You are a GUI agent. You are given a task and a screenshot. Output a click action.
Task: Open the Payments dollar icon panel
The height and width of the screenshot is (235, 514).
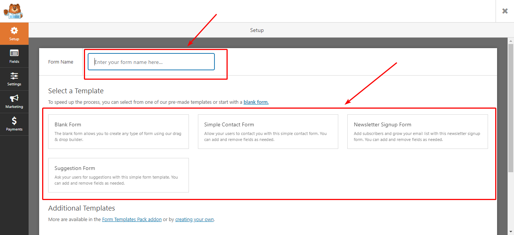pos(14,124)
